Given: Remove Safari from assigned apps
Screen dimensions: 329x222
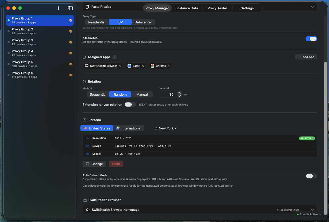Looking at the screenshot, I should tap(143, 66).
